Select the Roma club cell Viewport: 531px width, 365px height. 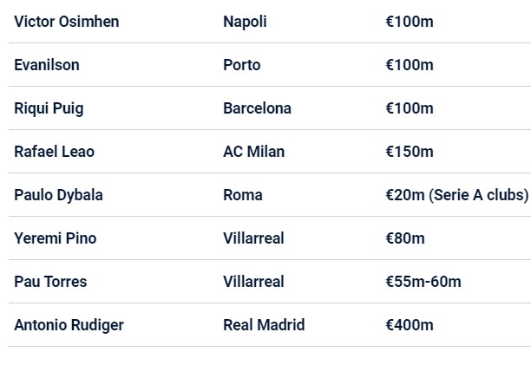(x=243, y=195)
